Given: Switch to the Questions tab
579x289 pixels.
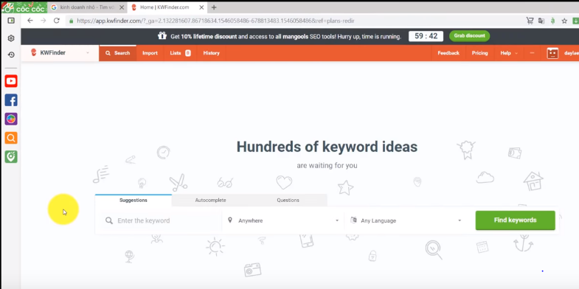Looking at the screenshot, I should 288,200.
